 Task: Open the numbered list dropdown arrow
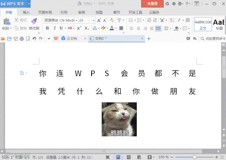143,20
